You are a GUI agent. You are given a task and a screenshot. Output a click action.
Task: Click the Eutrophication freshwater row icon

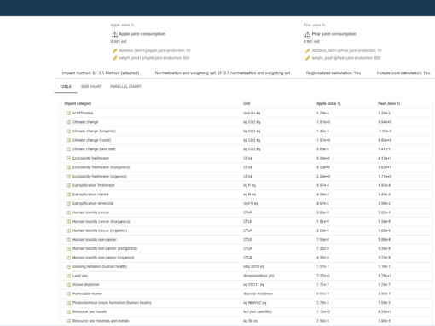coord(68,185)
